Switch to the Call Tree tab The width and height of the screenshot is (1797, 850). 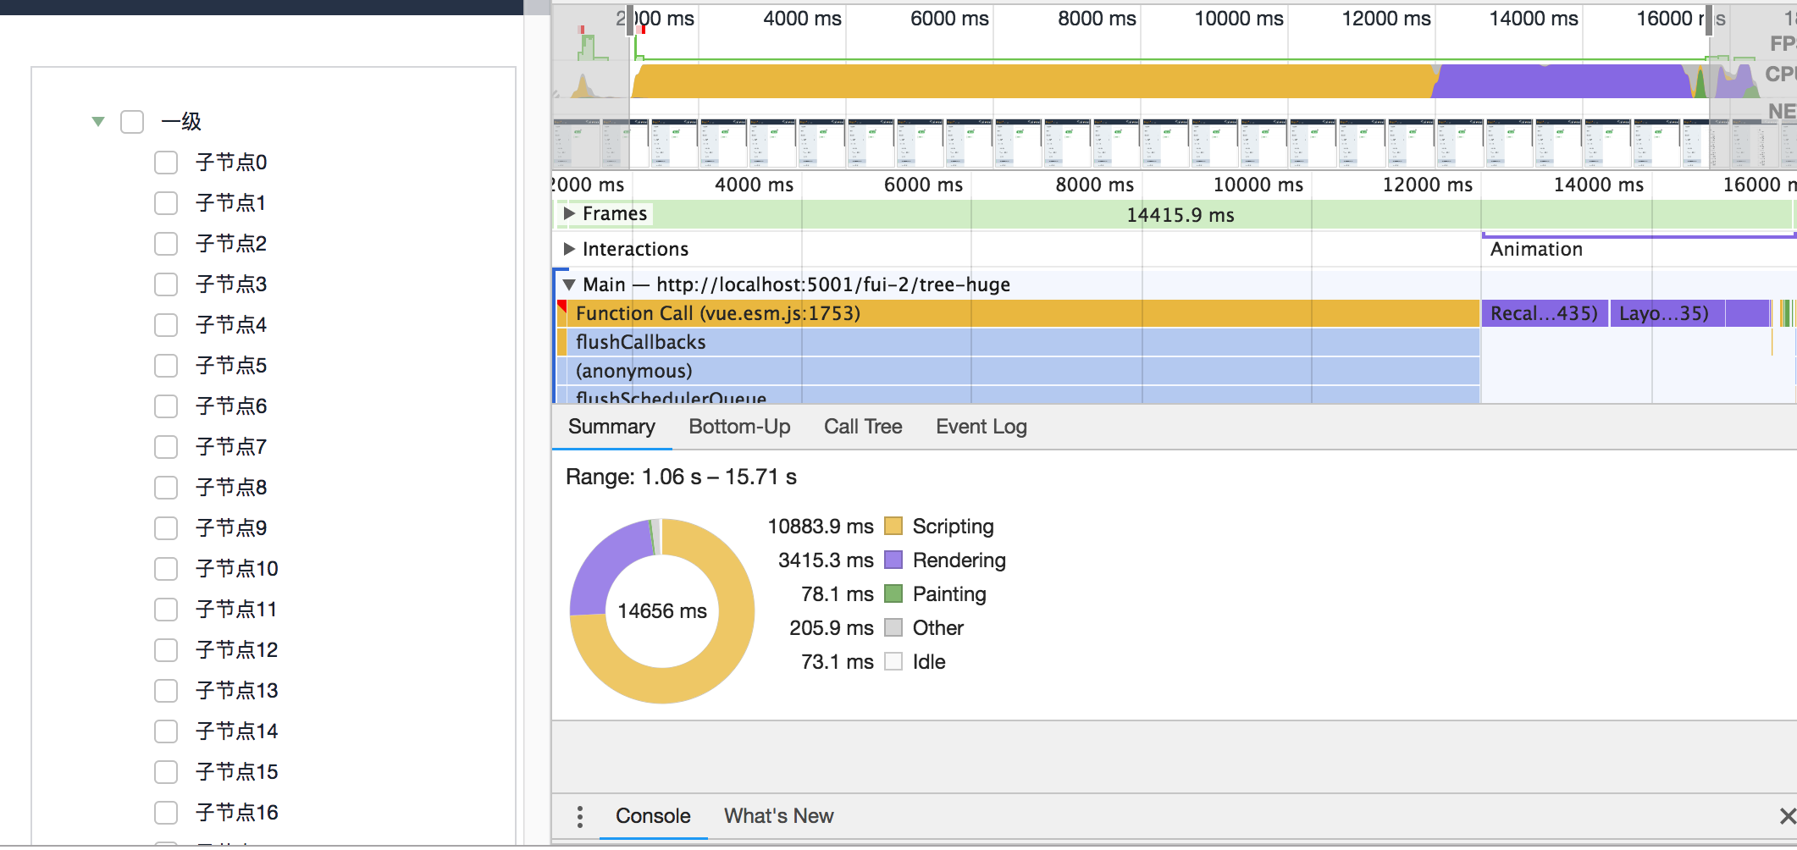click(x=863, y=427)
